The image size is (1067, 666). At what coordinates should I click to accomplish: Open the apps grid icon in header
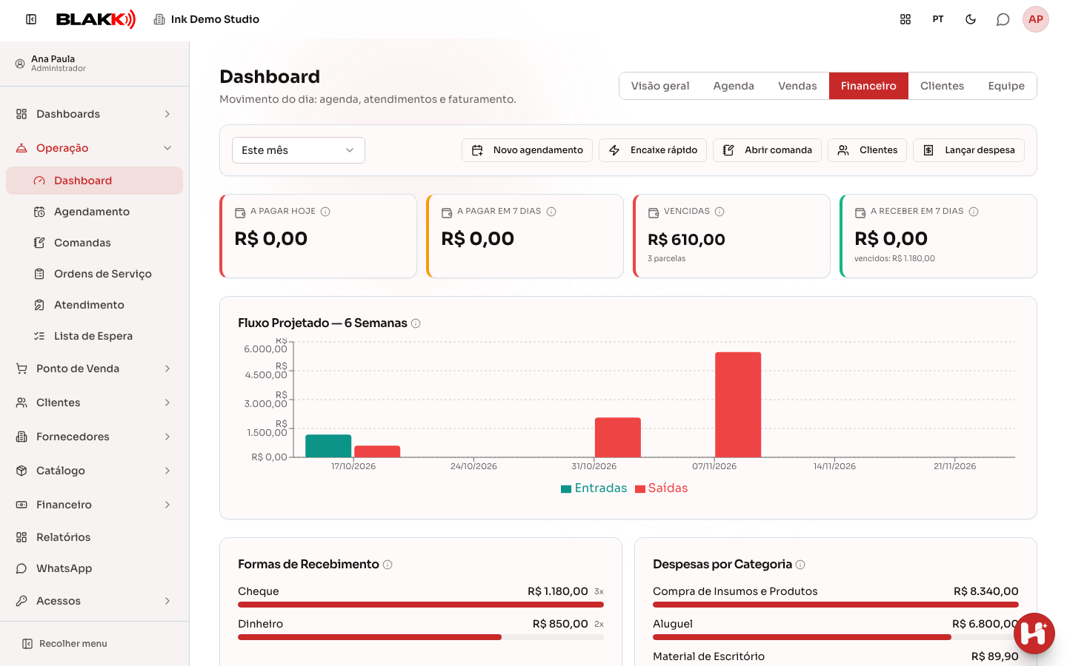[x=905, y=19]
